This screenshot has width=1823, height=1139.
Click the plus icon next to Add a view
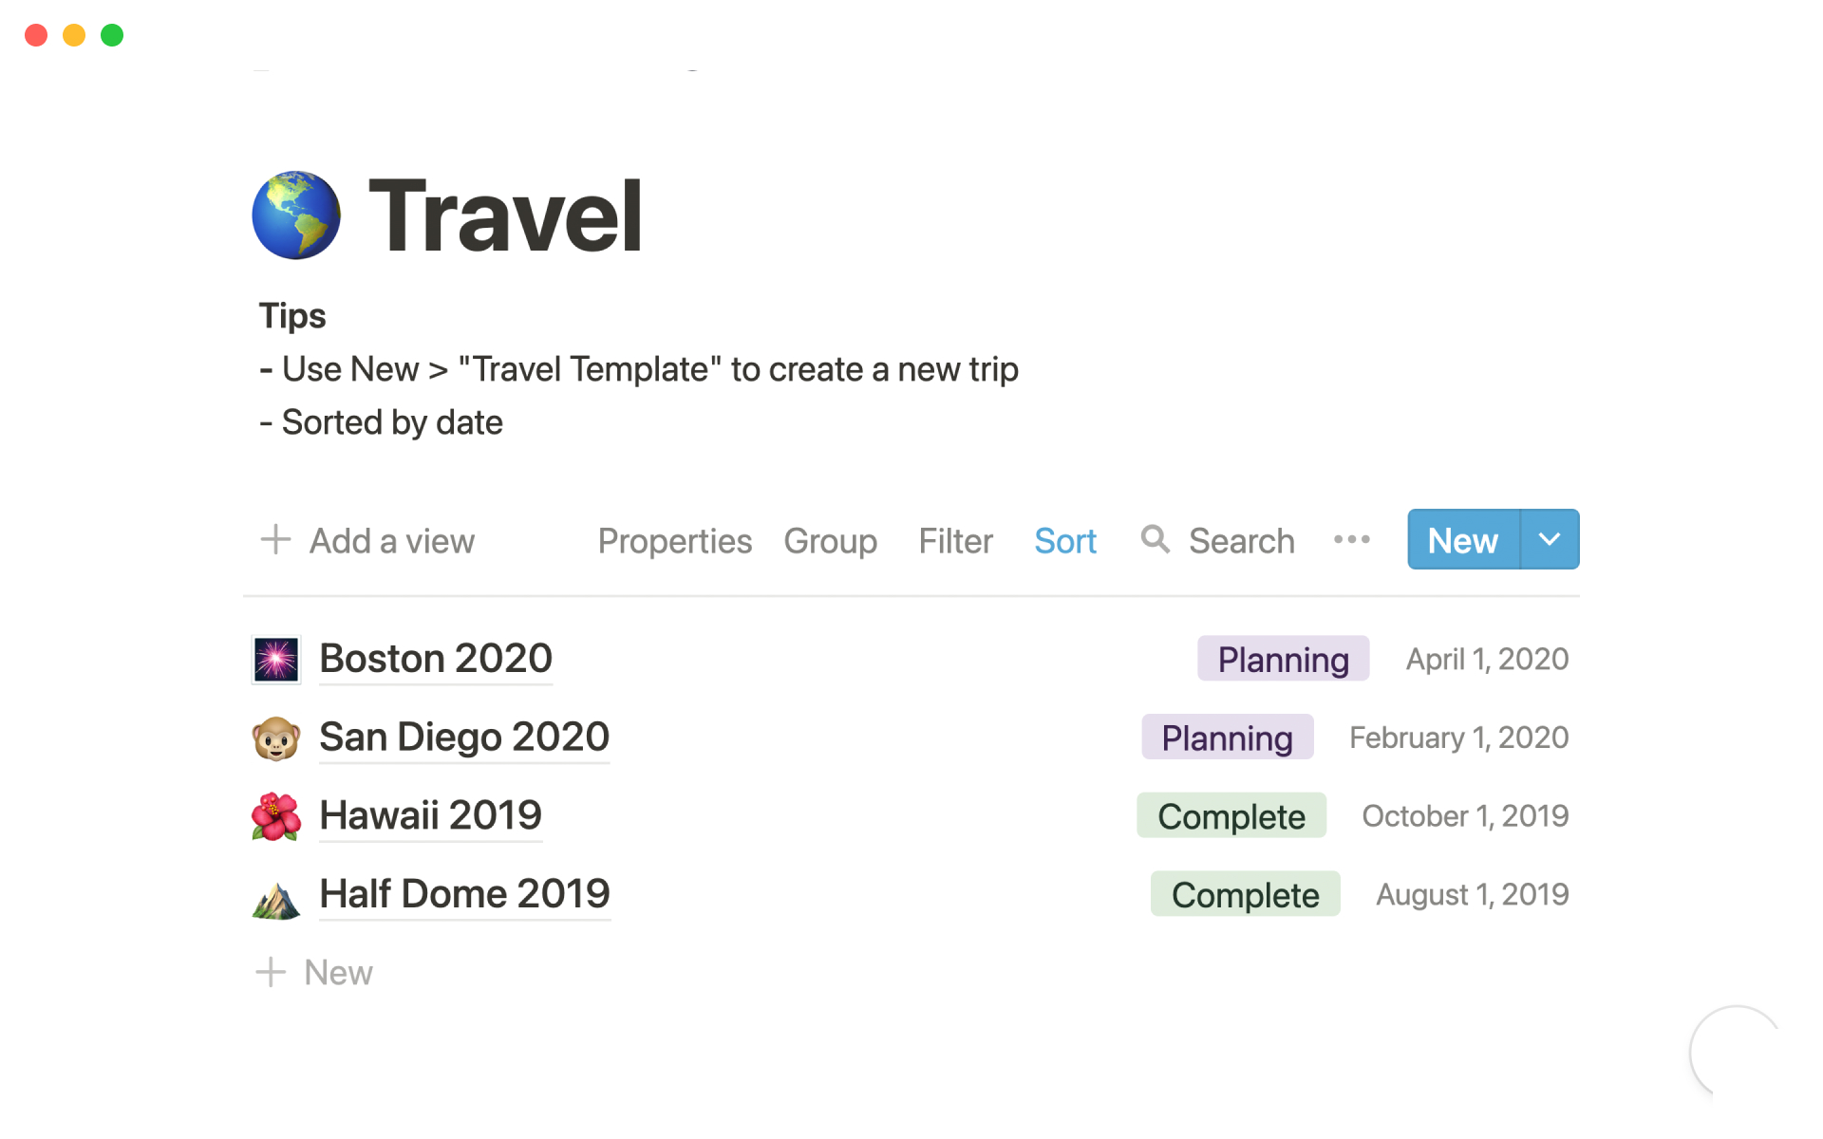(x=275, y=539)
